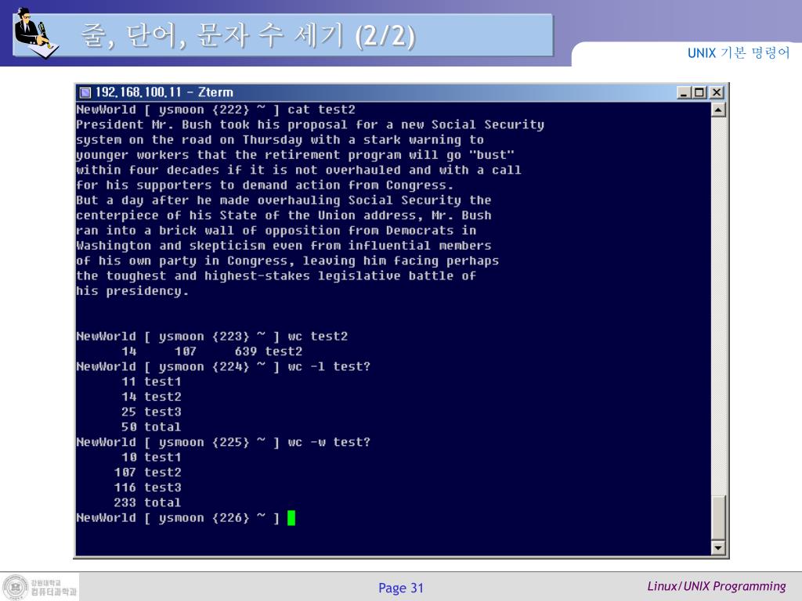Image resolution: width=802 pixels, height=601 pixels.
Task: Click the '116 test3' output line
Action: [x=147, y=488]
